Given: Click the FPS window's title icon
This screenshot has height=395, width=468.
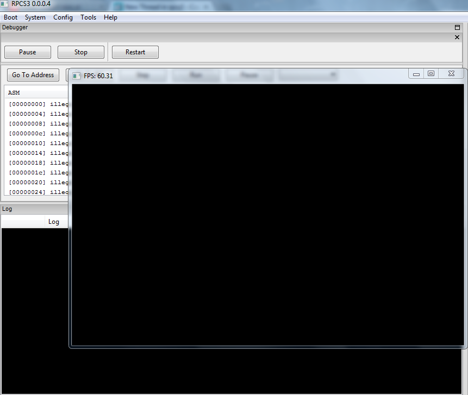Looking at the screenshot, I should coord(77,76).
